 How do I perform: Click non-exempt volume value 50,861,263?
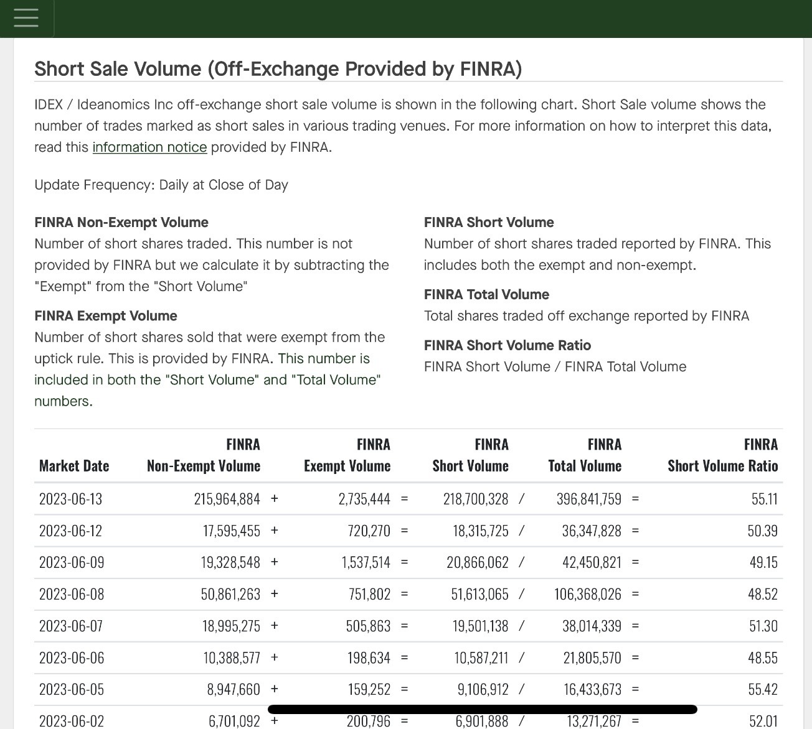(x=230, y=595)
